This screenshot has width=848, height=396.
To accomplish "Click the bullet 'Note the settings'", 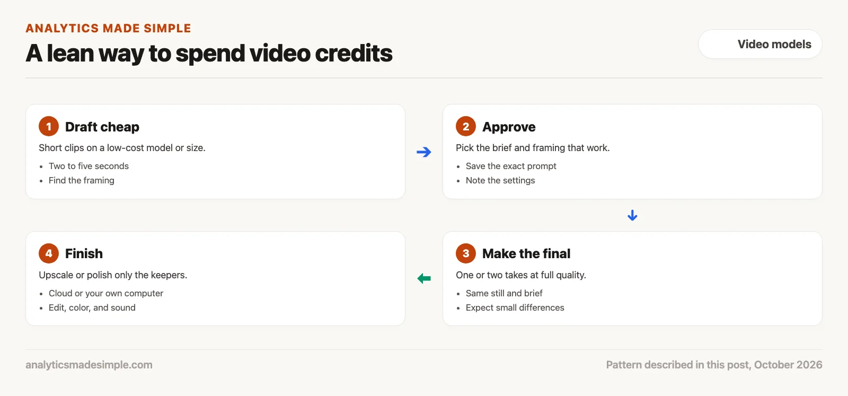I will click(x=500, y=180).
